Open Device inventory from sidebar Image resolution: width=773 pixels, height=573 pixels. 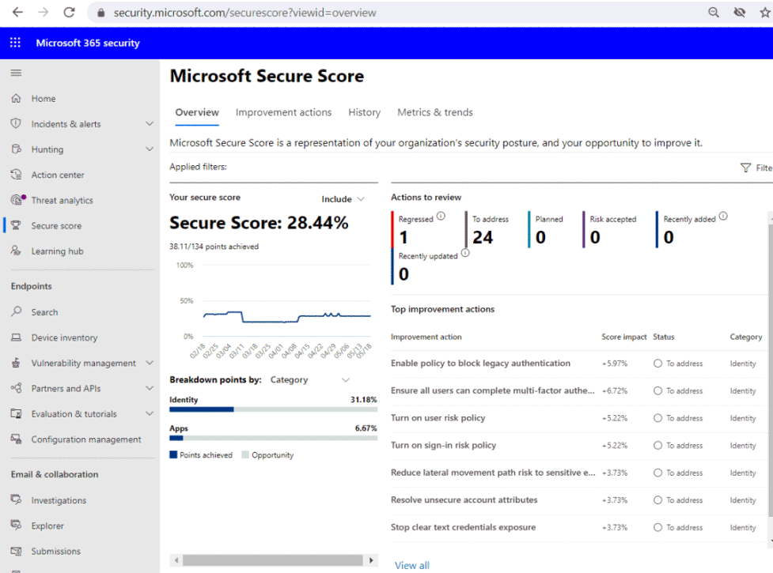(64, 337)
